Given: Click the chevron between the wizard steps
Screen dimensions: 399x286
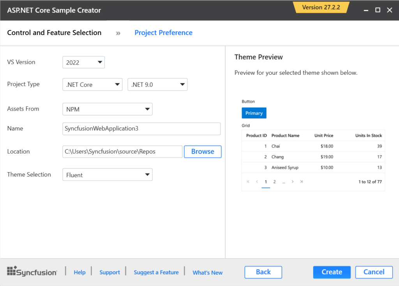Looking at the screenshot, I should (118, 33).
